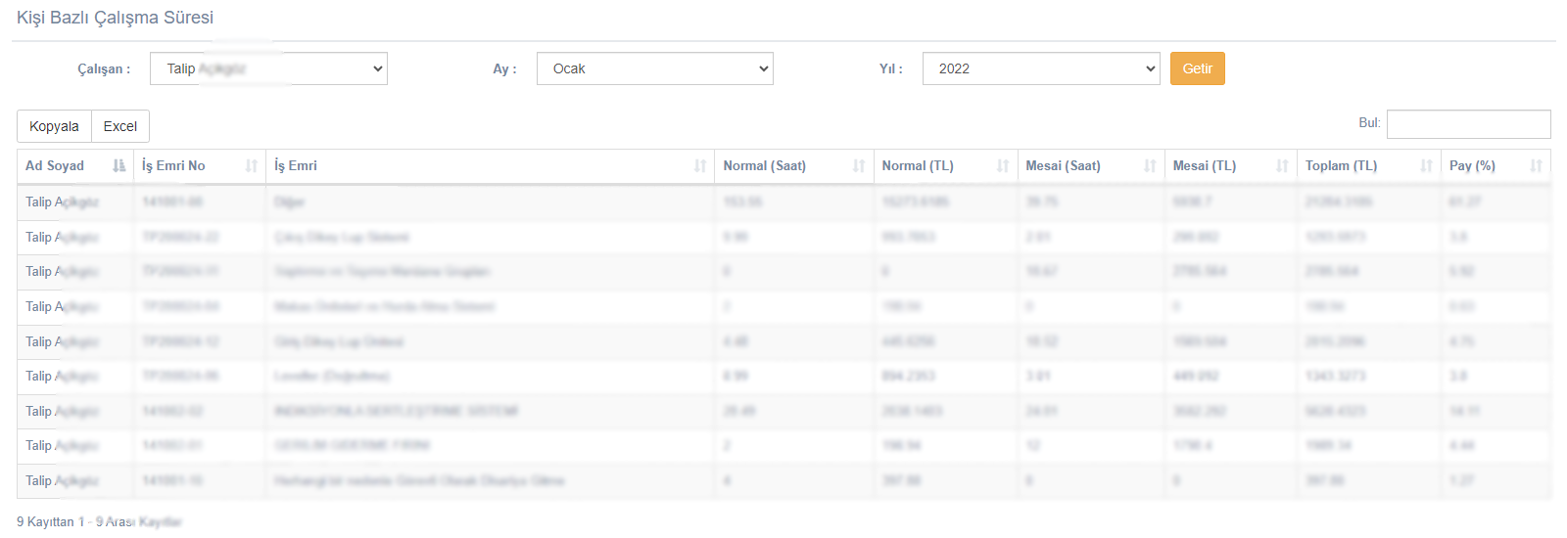The width and height of the screenshot is (1567, 538).
Task: Click the last table row name cell
Action: click(x=62, y=480)
